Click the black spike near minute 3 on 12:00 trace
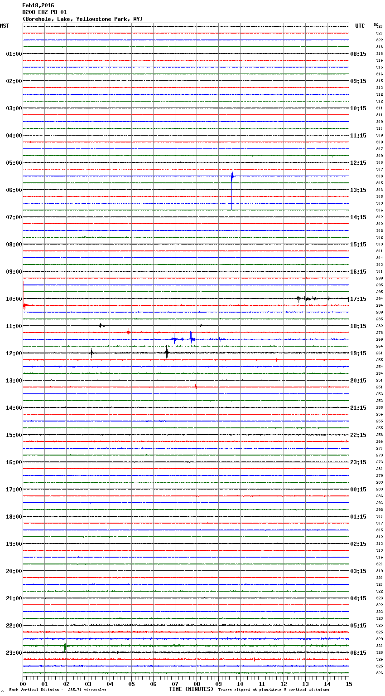Image resolution: width=385 pixels, height=696 pixels. [91, 353]
